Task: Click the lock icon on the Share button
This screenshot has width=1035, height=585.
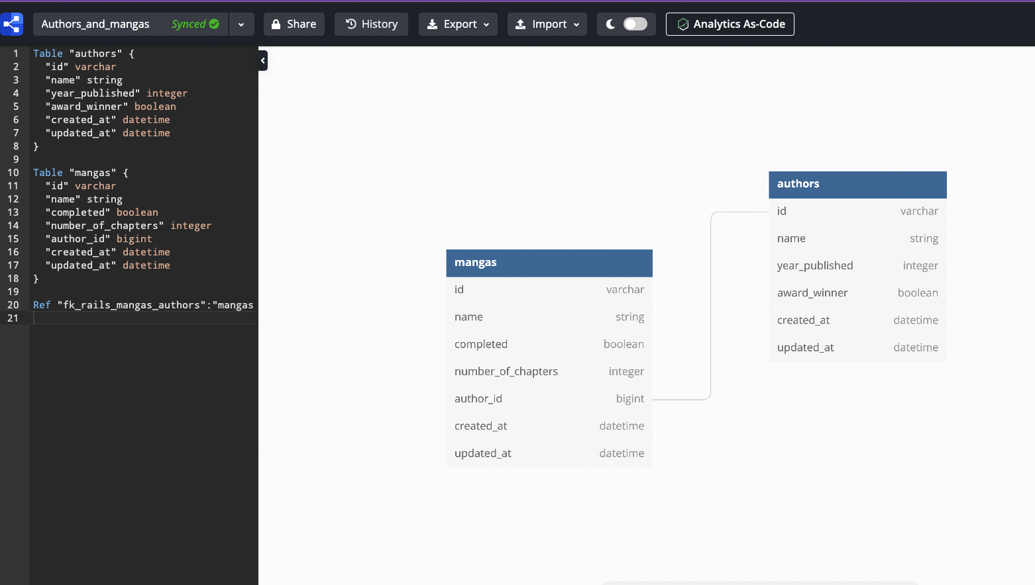Action: [x=276, y=24]
